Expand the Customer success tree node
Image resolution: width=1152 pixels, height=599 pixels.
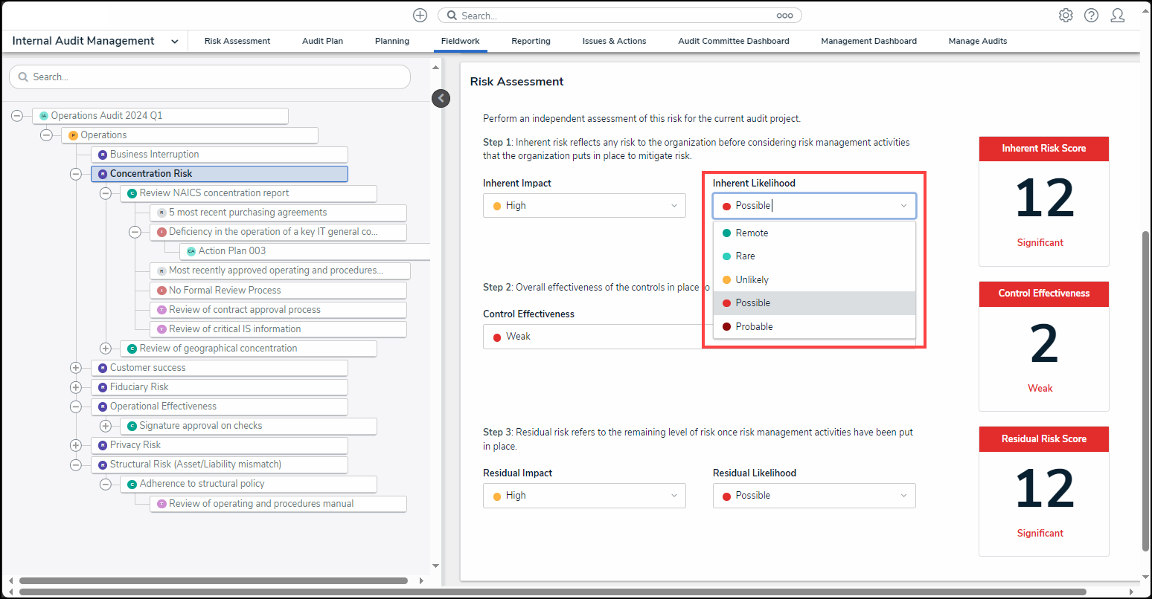(75, 368)
